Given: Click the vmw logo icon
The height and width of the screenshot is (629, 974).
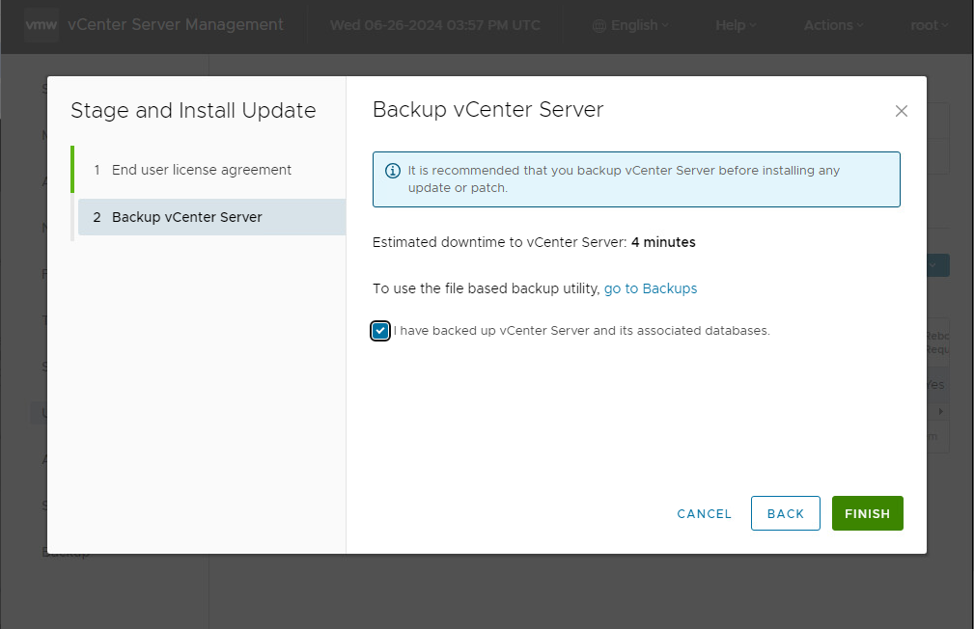Looking at the screenshot, I should 41,25.
